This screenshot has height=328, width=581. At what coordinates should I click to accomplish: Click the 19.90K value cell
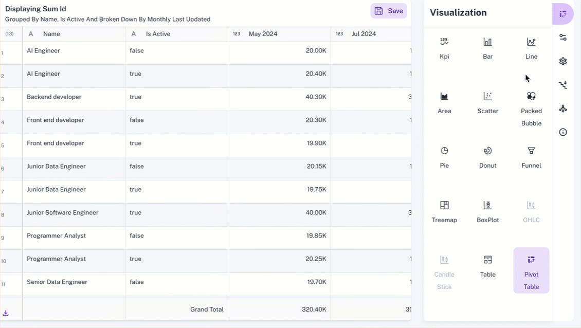tap(279, 145)
